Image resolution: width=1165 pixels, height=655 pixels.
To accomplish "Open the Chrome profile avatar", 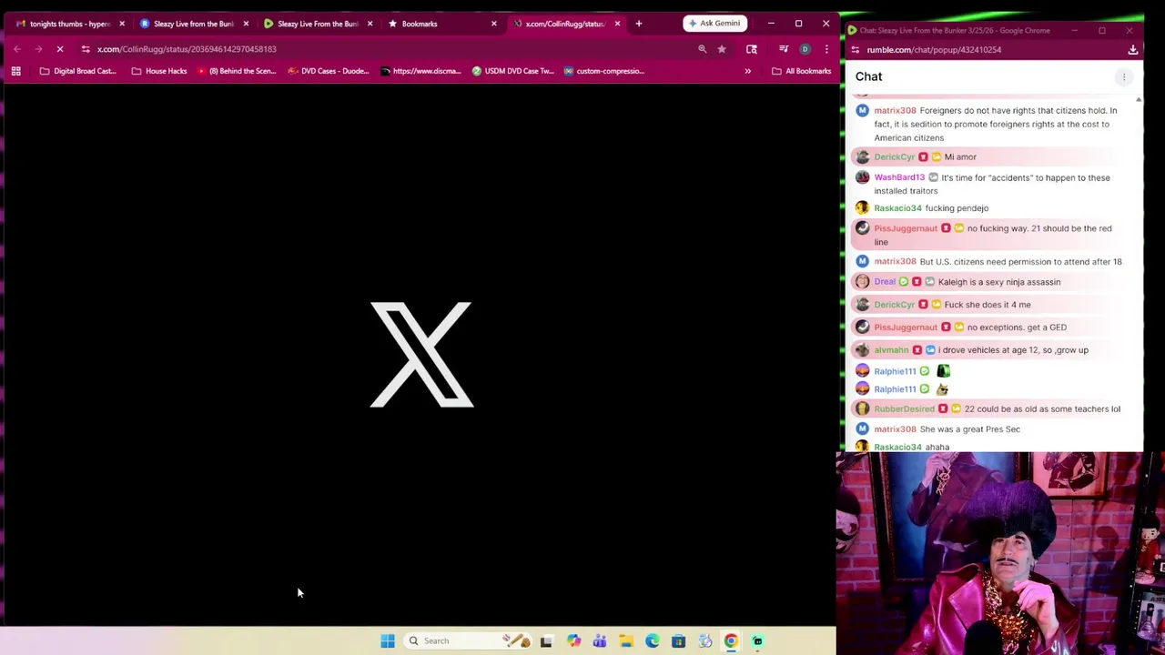I will pyautogui.click(x=805, y=49).
